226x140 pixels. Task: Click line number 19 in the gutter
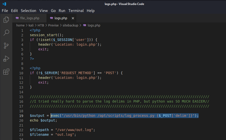(22, 116)
